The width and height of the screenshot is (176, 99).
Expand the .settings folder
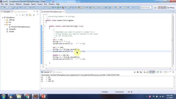[x=5, y=20]
